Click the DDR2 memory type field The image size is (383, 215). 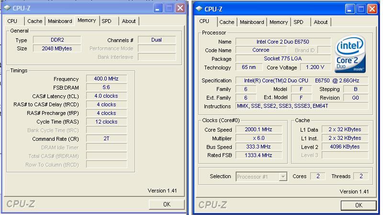(x=57, y=40)
